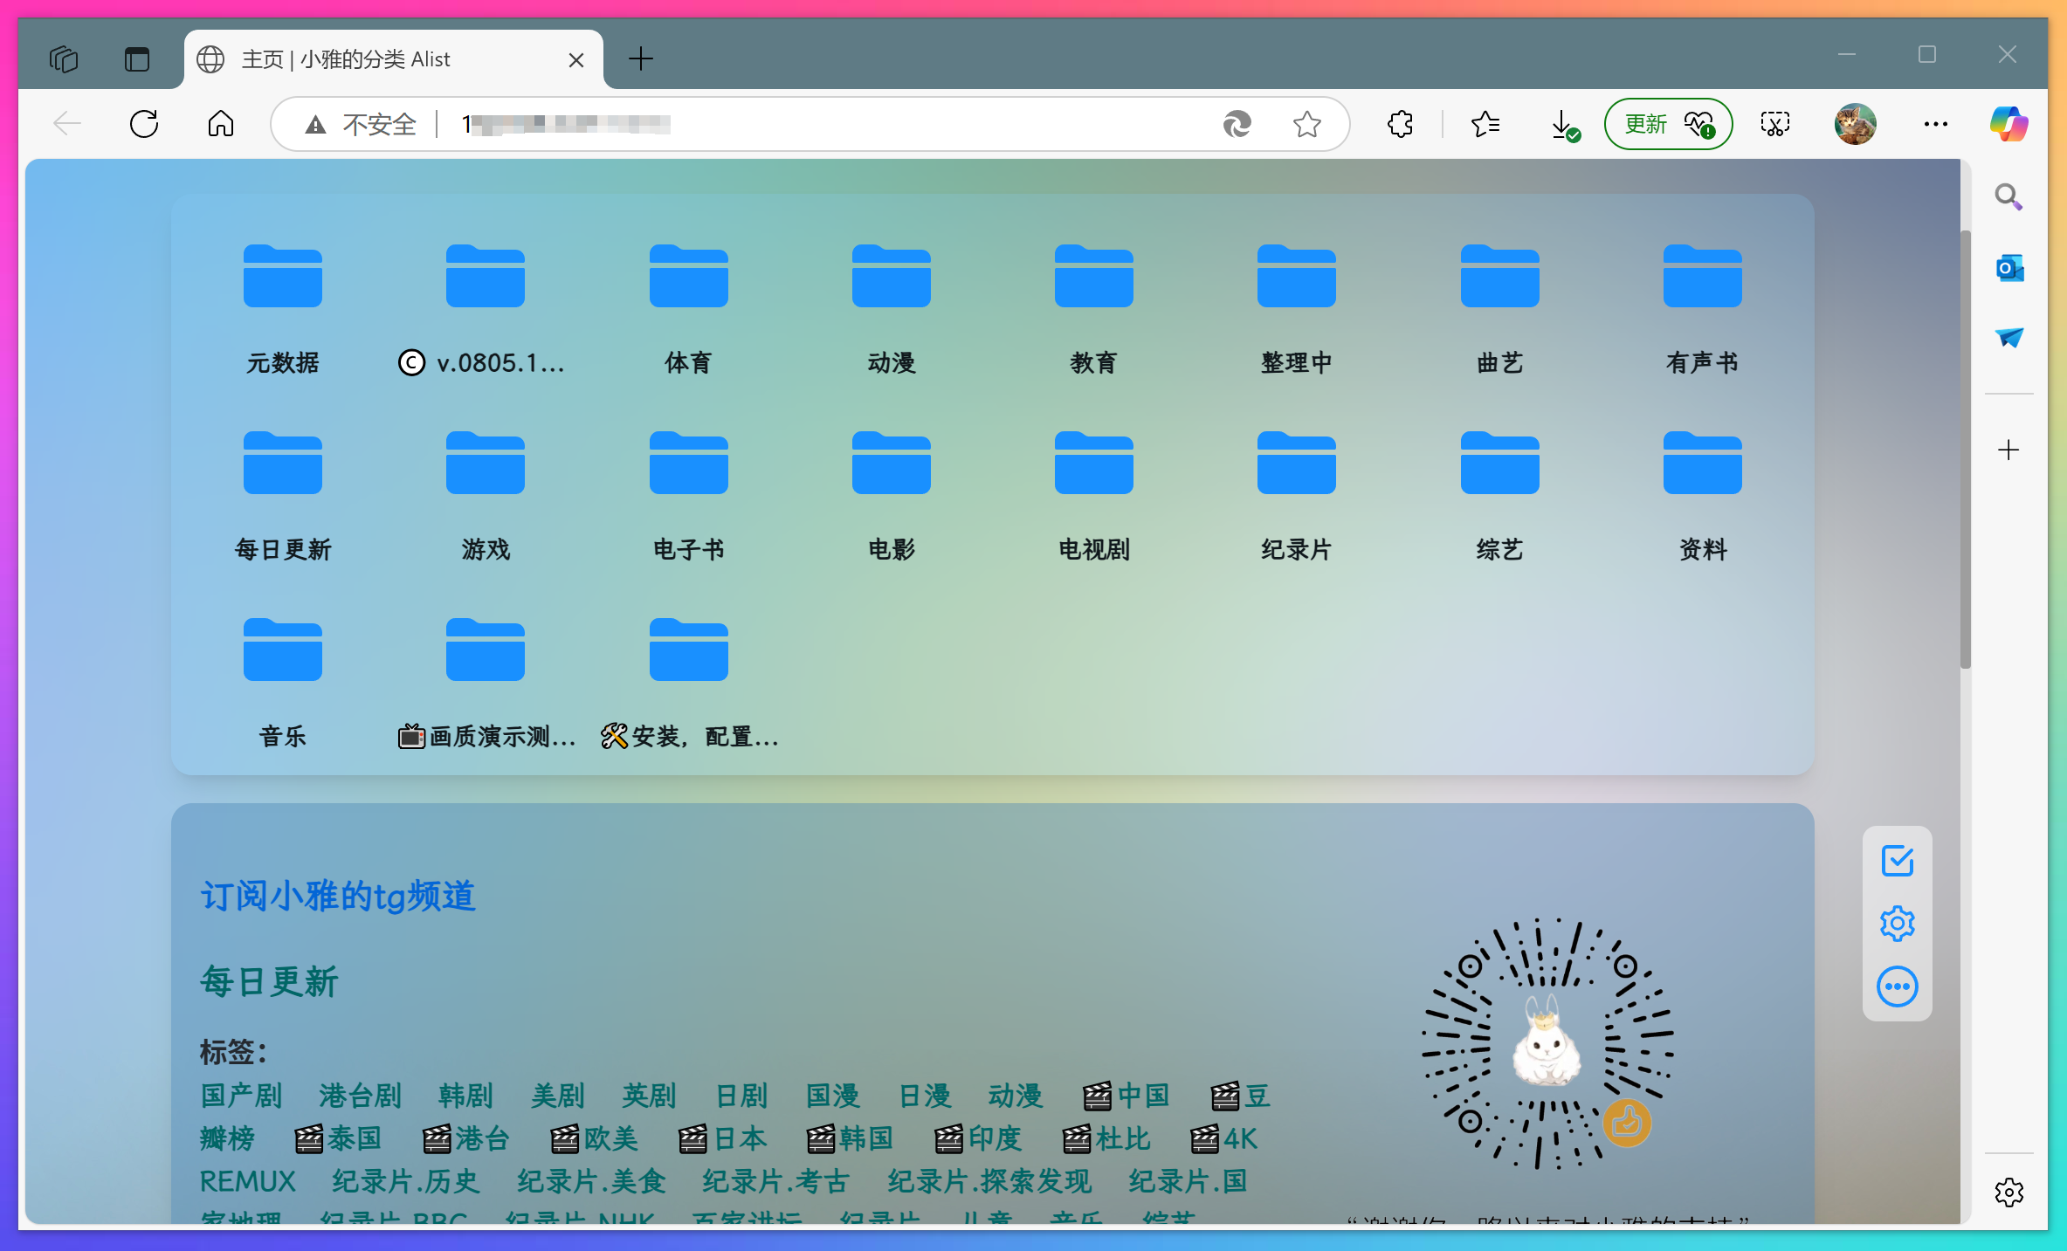Open the 每日更新 folder icon

click(x=282, y=464)
